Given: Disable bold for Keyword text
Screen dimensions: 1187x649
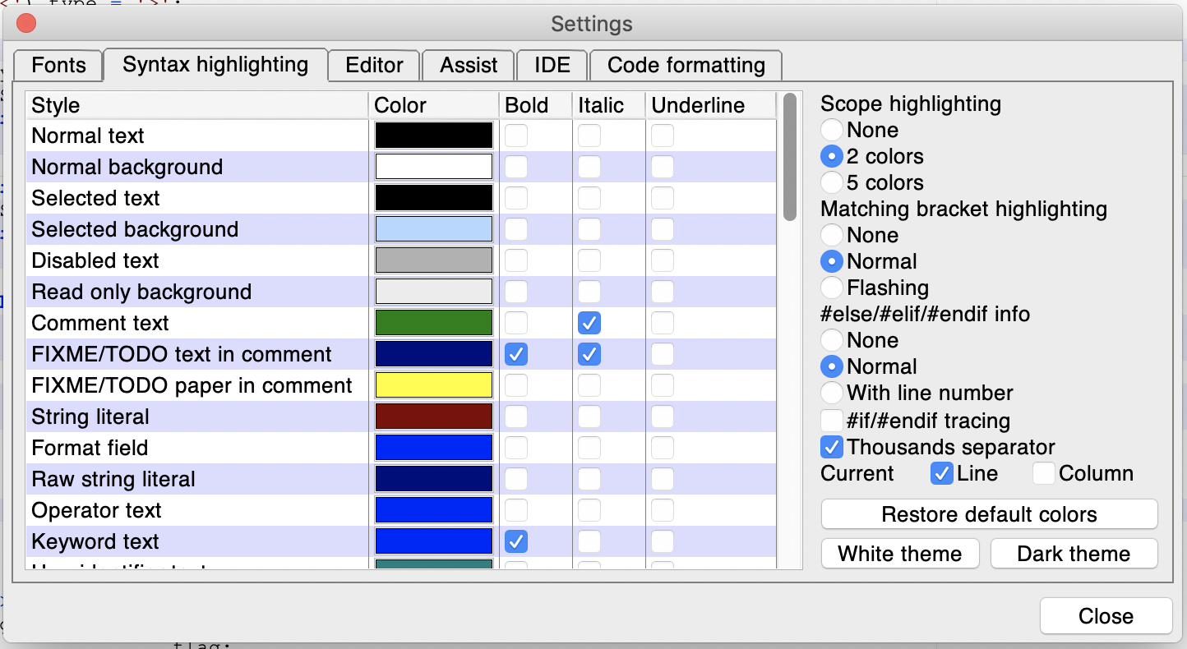Looking at the screenshot, I should click(x=516, y=541).
